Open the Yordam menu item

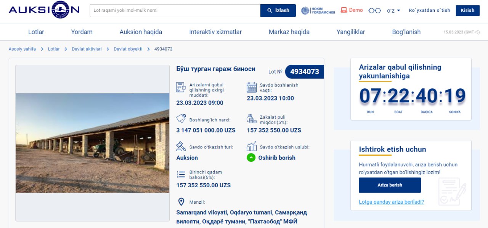[x=82, y=32]
